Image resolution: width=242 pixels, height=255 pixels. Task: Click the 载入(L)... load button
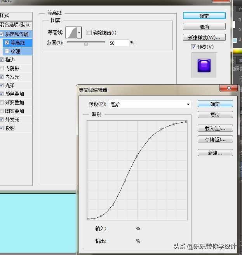point(215,128)
